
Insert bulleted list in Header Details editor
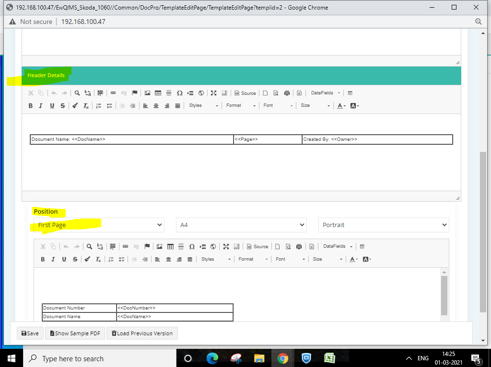(x=109, y=105)
